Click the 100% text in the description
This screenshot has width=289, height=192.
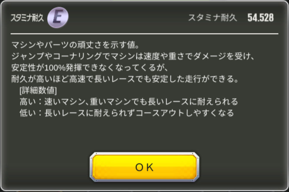[x=55, y=68]
